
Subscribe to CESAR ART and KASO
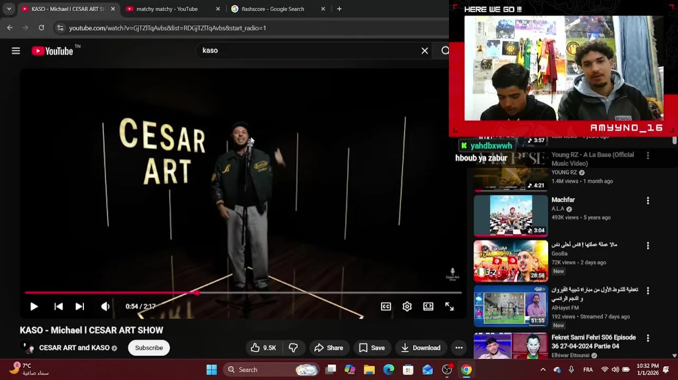(x=149, y=348)
